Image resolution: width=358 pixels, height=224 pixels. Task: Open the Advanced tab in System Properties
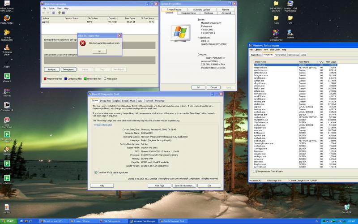(x=226, y=13)
